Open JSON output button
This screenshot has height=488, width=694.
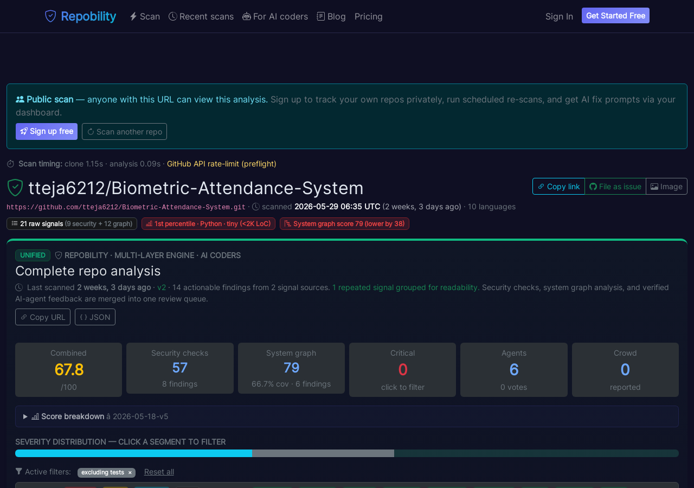95,317
